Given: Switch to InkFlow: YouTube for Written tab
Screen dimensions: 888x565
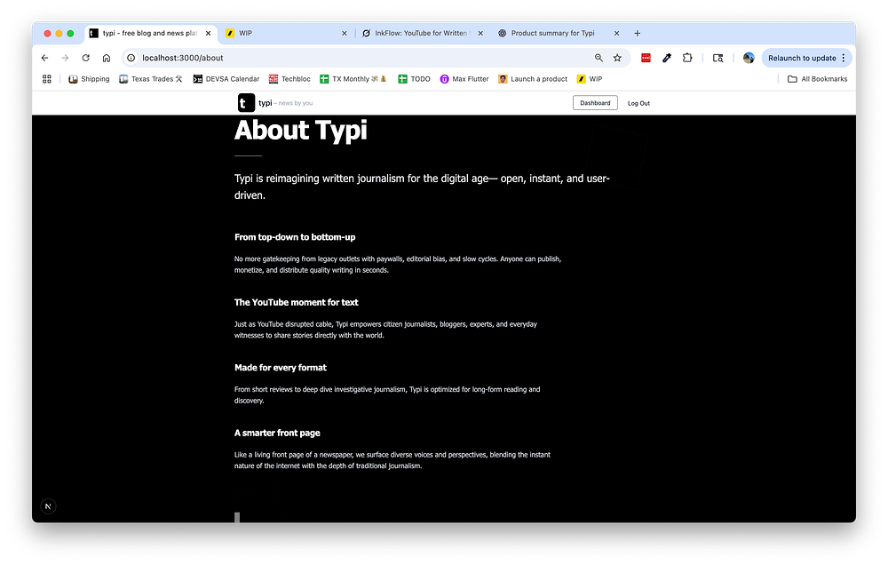Looking at the screenshot, I should click(x=421, y=34).
